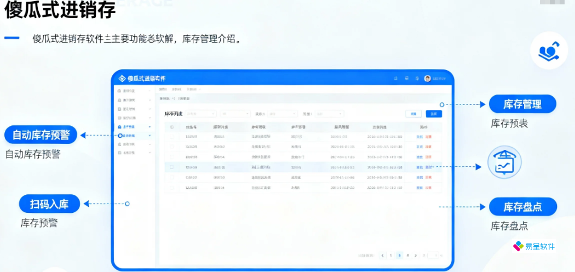This screenshot has height=272, width=575.
Task: Open the second filter dropdown in the filter bar
Action: 235,114
